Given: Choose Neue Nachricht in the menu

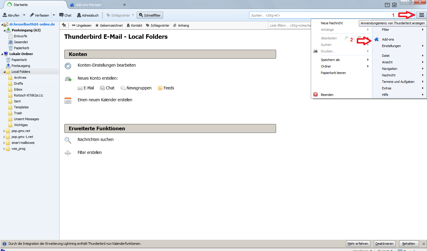Looking at the screenshot, I should coord(332,23).
